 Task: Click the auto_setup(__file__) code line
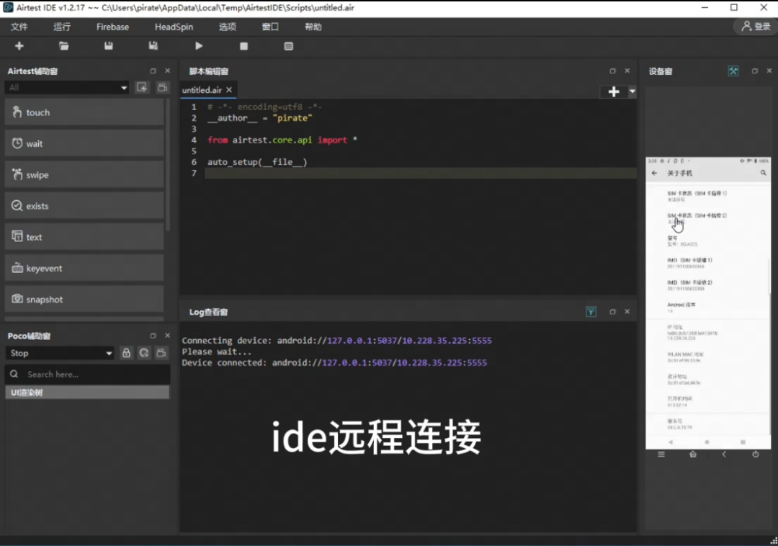257,162
